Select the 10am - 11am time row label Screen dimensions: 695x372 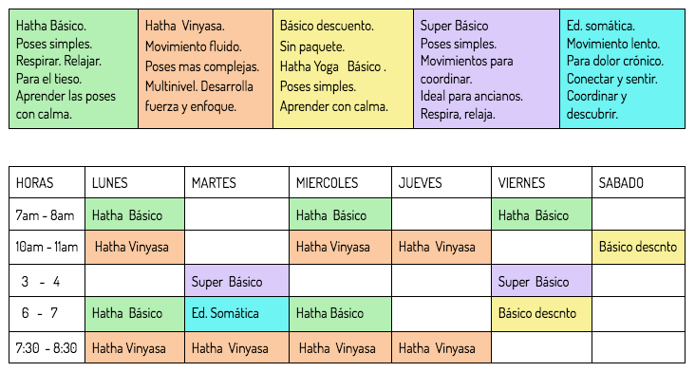pyautogui.click(x=47, y=247)
